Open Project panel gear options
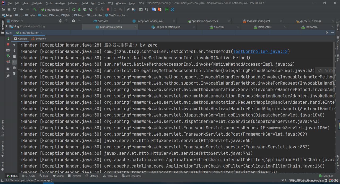 [x=73, y=21]
